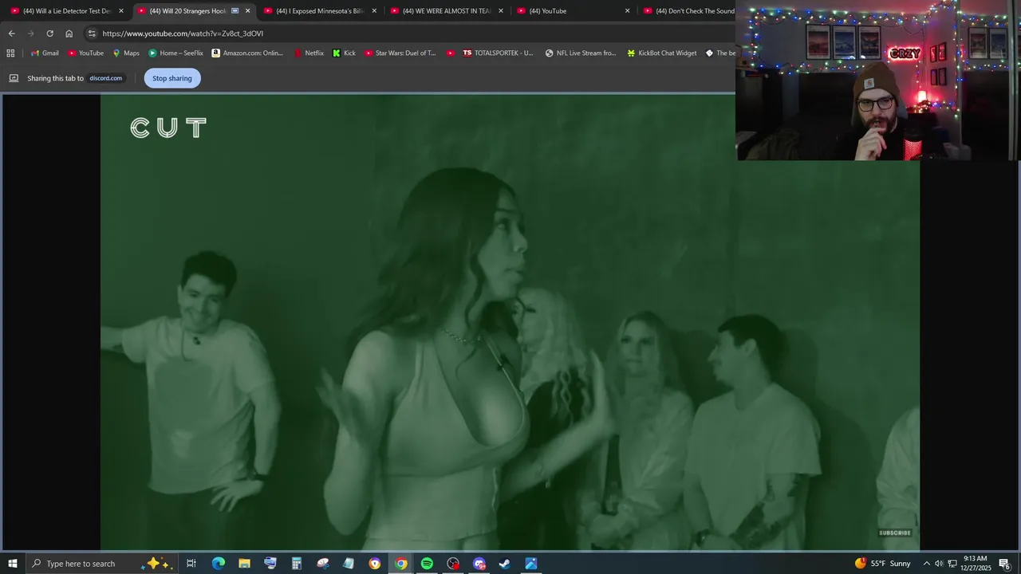Open the Maps bookmark
This screenshot has height=574, width=1021.
[126, 53]
